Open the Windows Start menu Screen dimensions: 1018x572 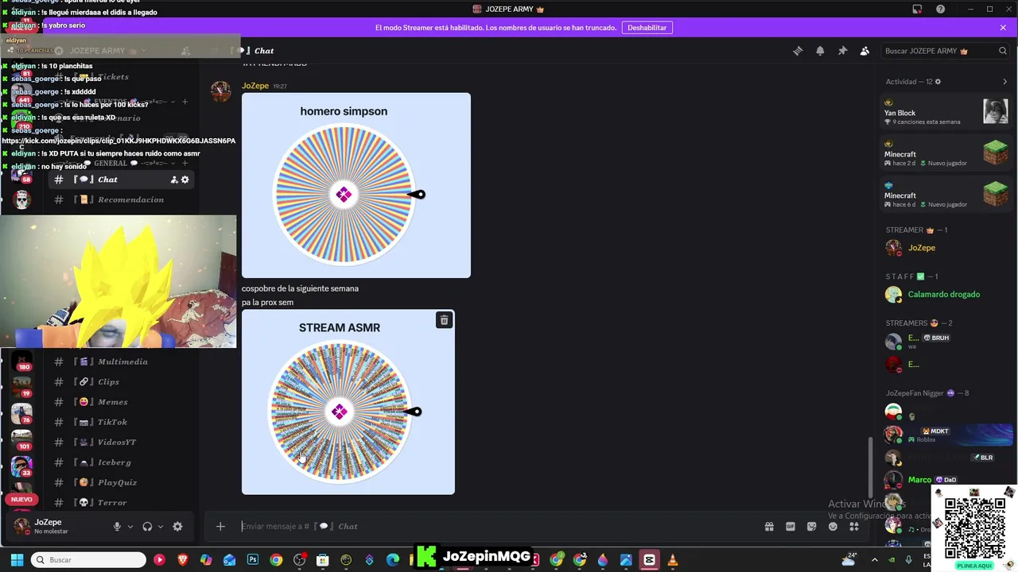(x=15, y=560)
